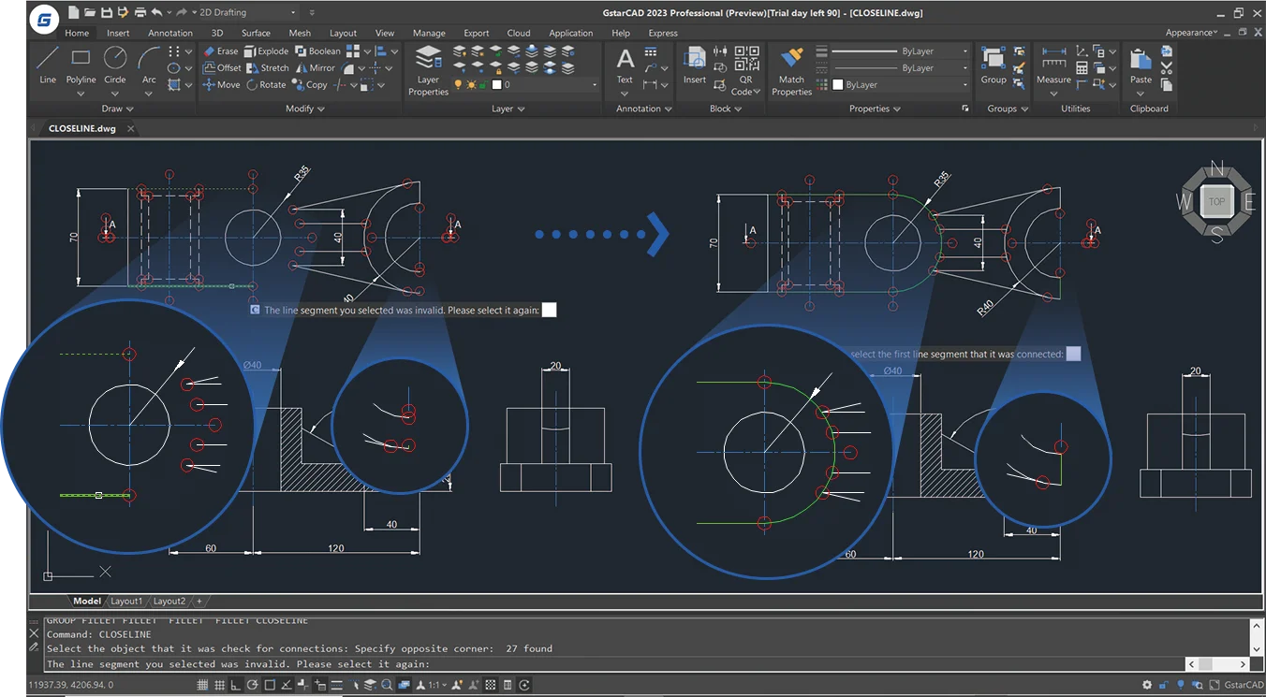Select the Line drawing tool
Screen dimensions: 1266x697
click(x=47, y=65)
